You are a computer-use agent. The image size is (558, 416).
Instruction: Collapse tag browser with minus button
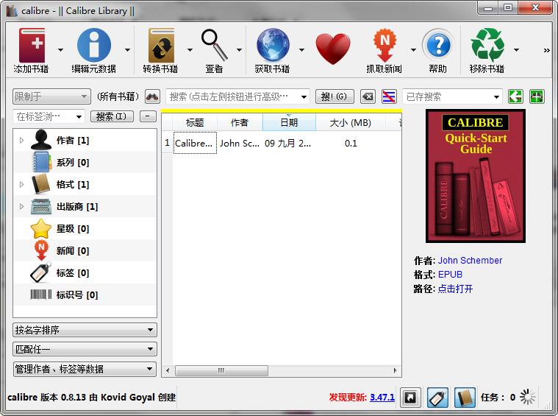tap(148, 116)
